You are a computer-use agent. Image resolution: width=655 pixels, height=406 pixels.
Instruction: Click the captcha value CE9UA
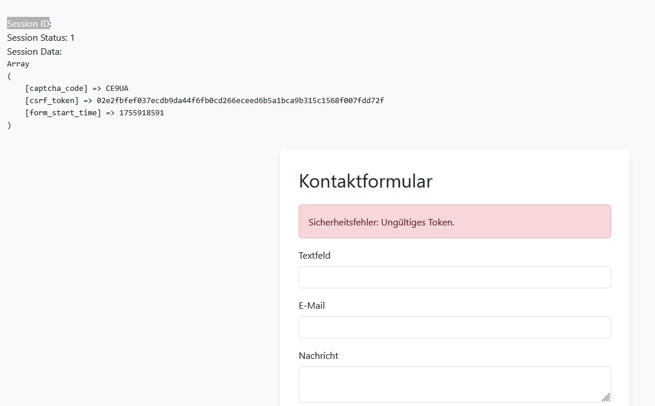117,89
